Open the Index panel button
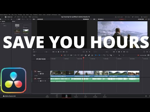This screenshot has height=112, width=150. pos(24,17)
